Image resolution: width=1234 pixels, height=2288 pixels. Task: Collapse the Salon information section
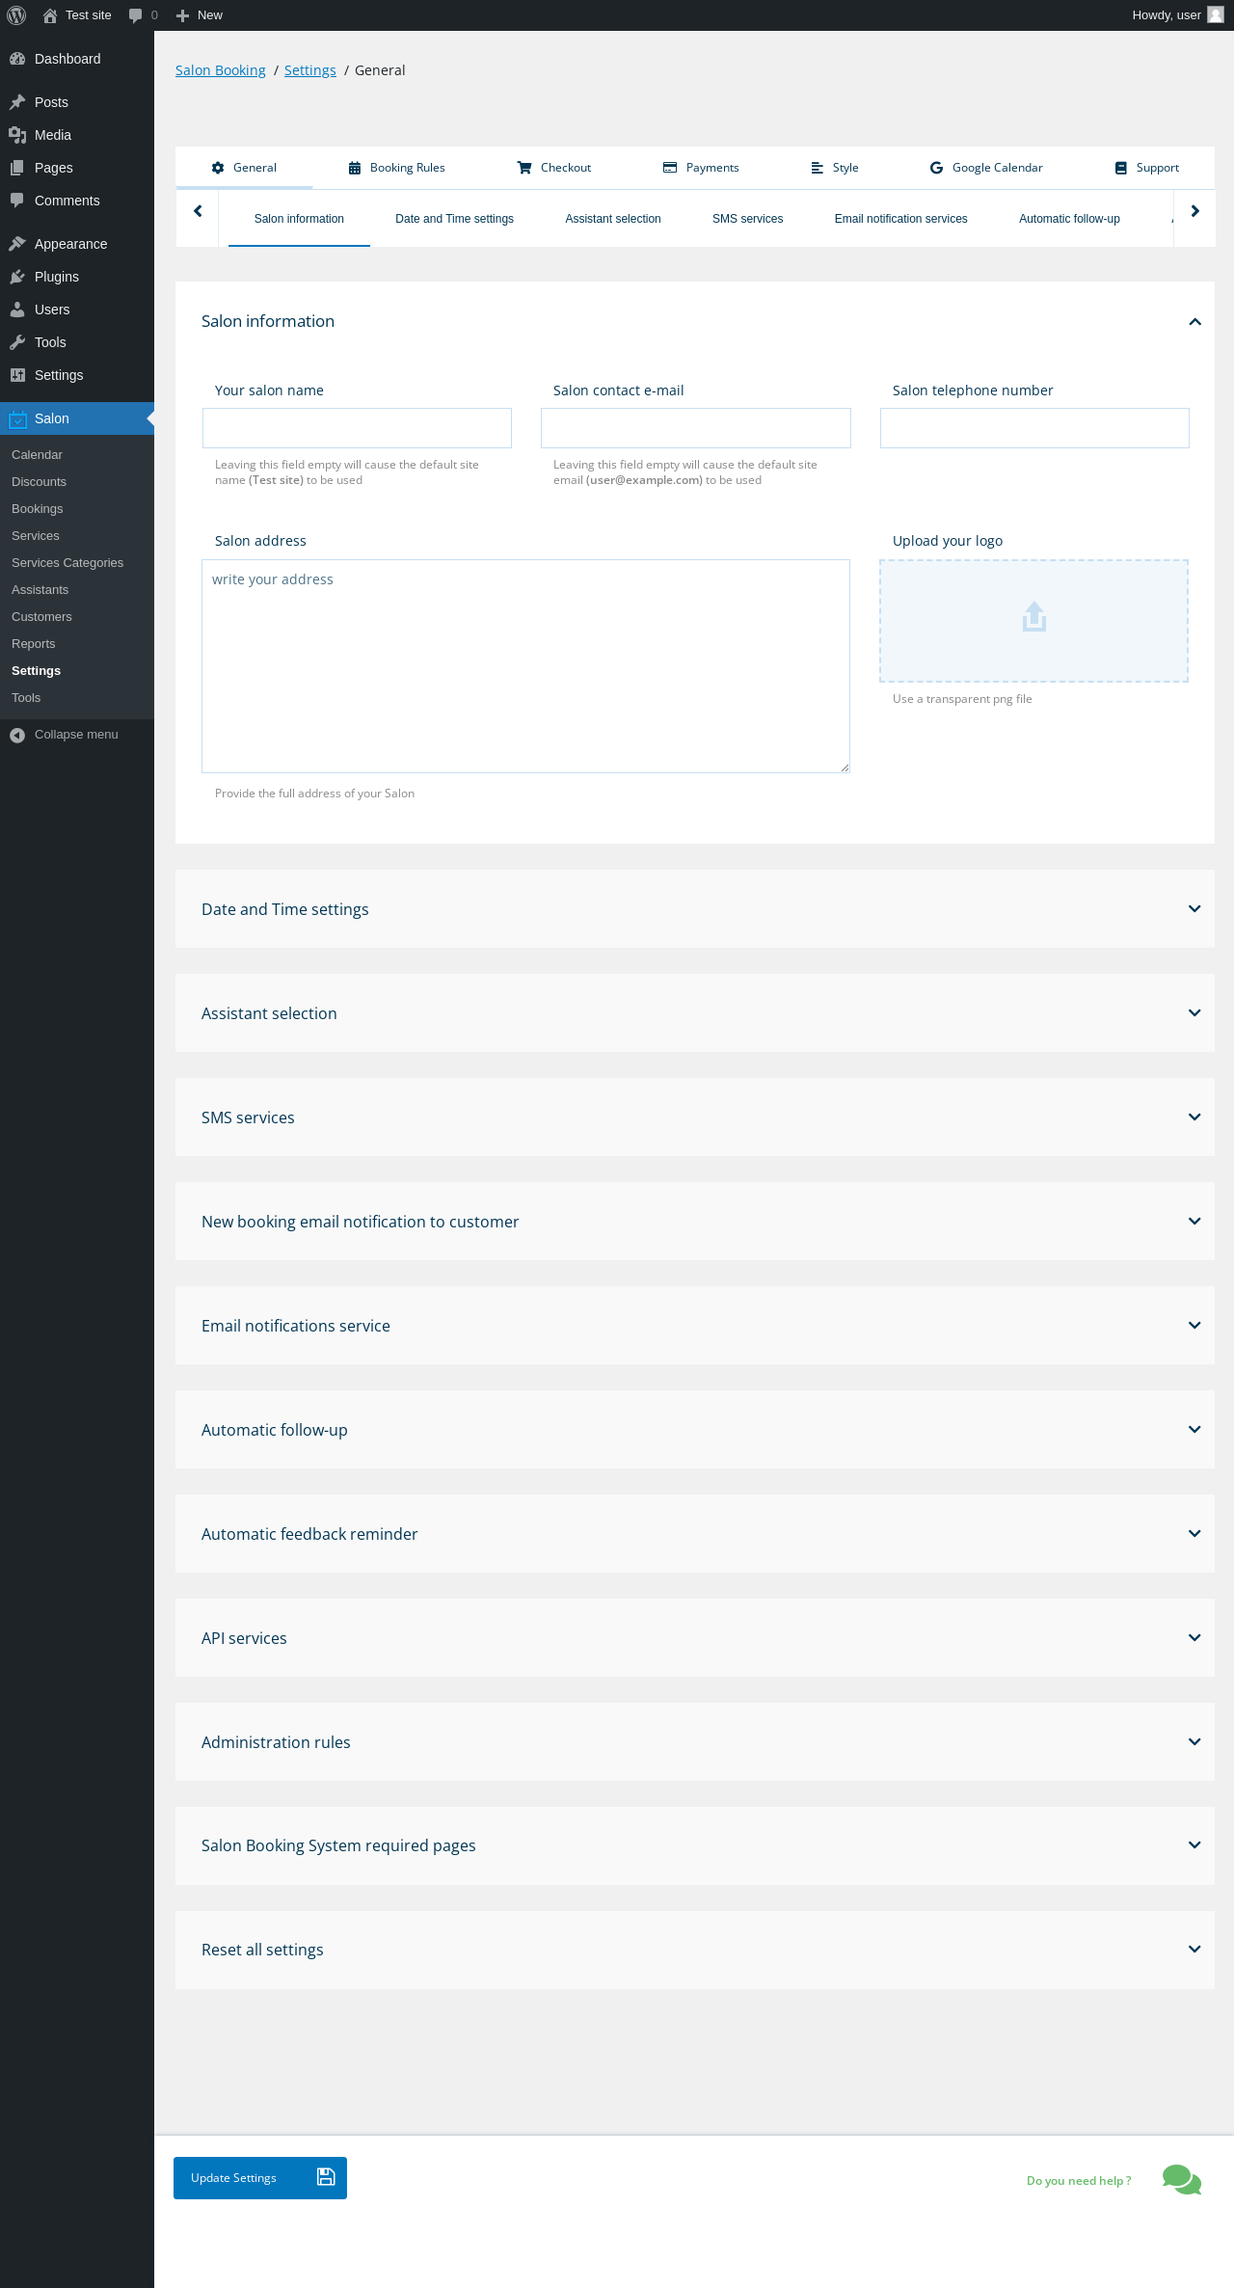1194,322
